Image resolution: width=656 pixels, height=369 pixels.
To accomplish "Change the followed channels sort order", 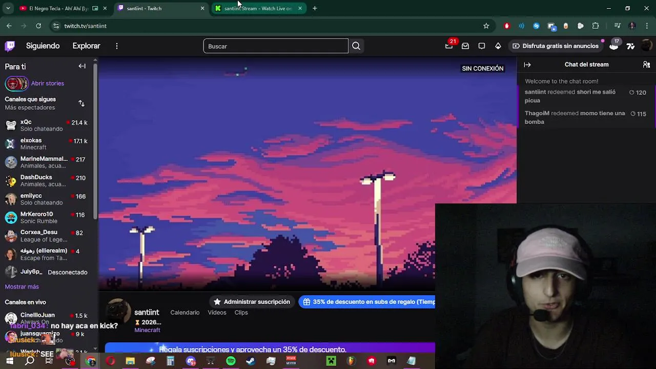I will (x=81, y=104).
